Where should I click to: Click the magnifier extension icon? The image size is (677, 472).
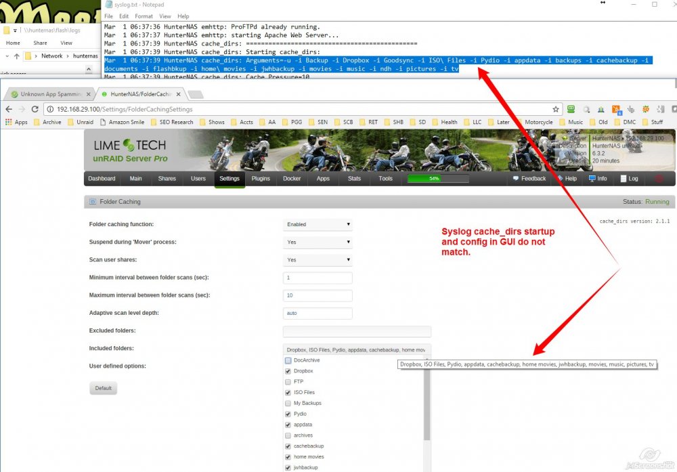pos(586,109)
